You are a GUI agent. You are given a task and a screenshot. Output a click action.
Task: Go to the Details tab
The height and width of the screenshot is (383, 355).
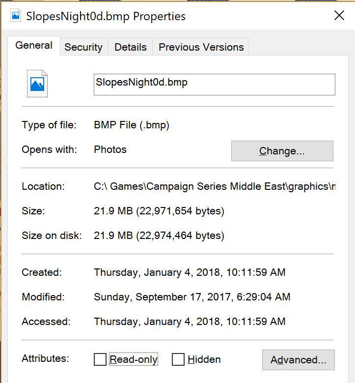point(131,47)
